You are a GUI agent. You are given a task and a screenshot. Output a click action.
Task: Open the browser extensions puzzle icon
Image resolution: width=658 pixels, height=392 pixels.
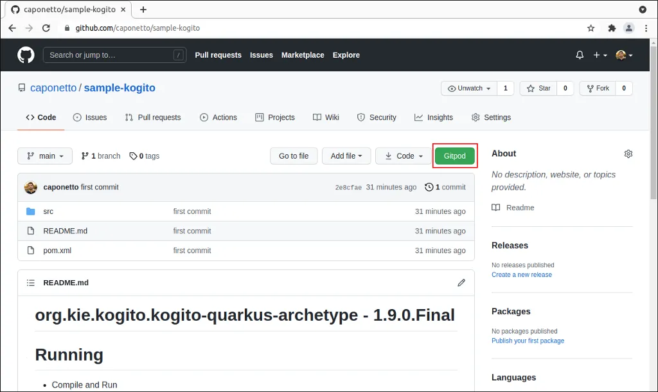pyautogui.click(x=612, y=28)
